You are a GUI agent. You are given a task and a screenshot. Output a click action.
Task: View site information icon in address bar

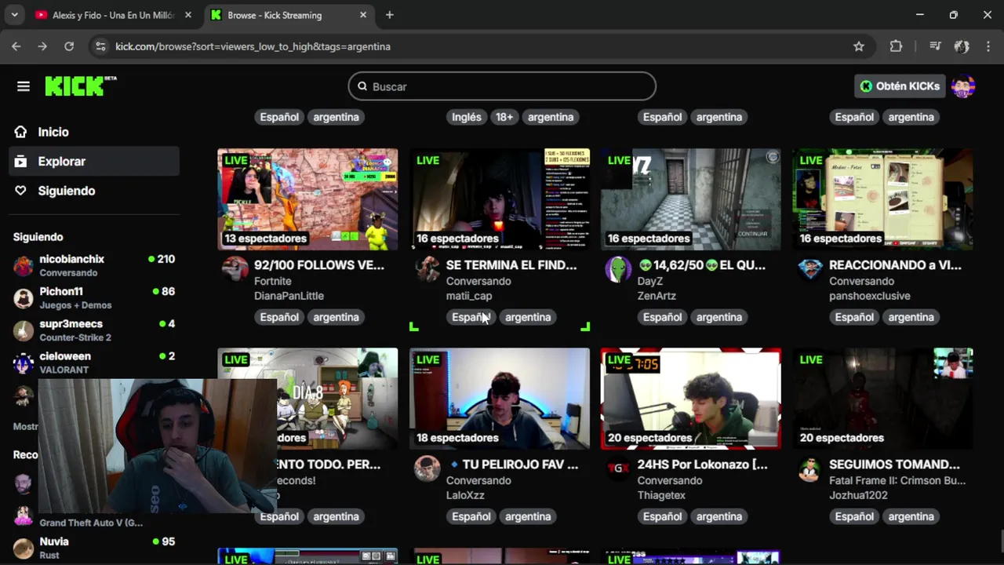[x=100, y=46]
